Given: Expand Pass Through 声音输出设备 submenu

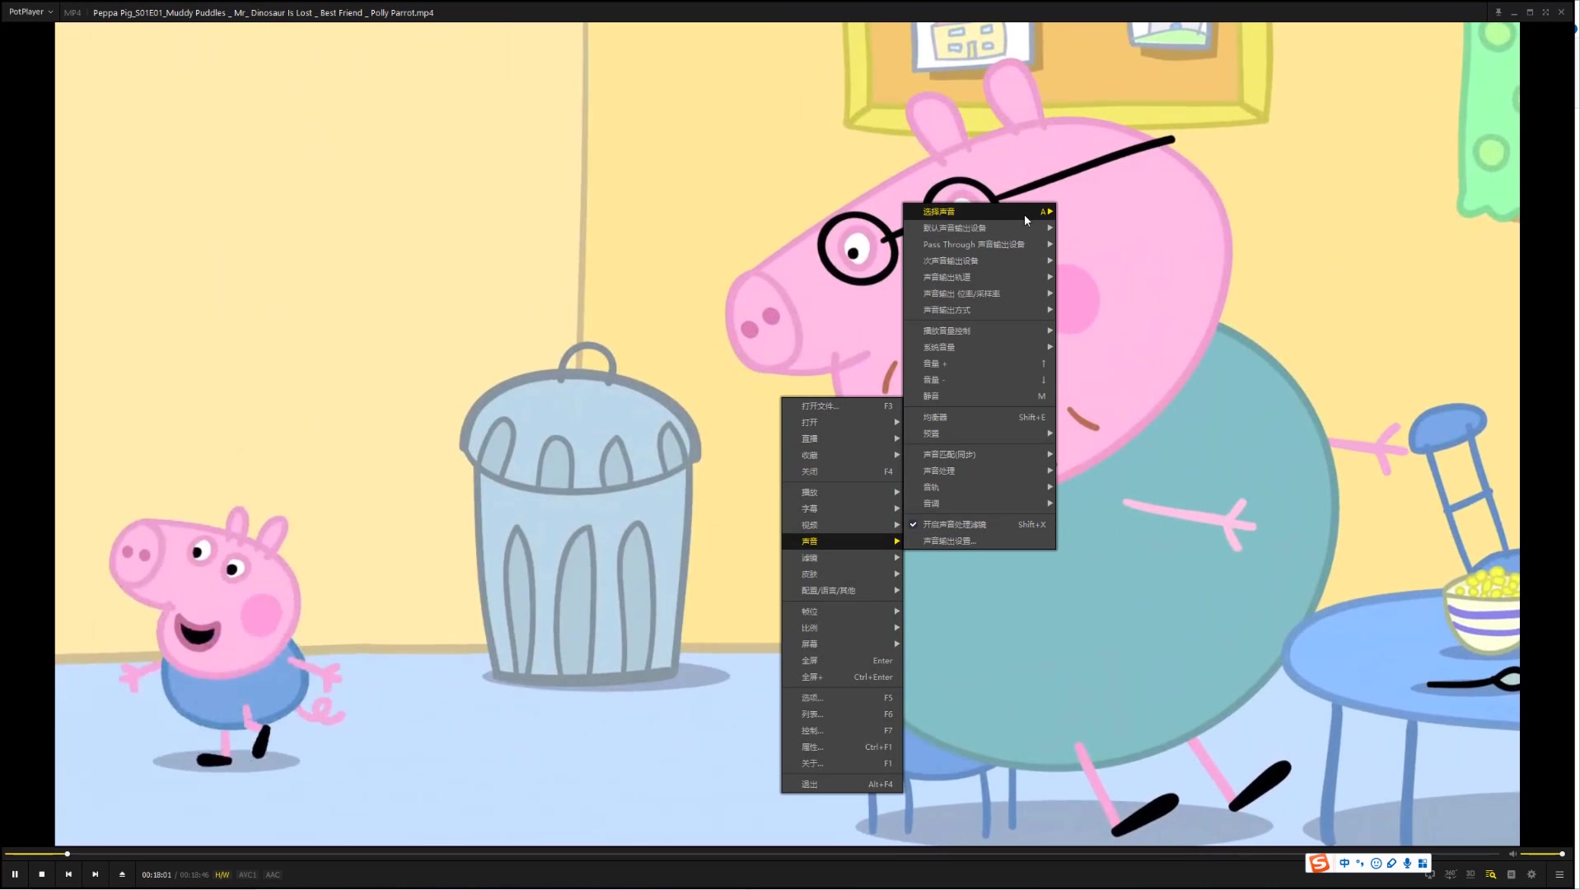Looking at the screenshot, I should (x=979, y=245).
